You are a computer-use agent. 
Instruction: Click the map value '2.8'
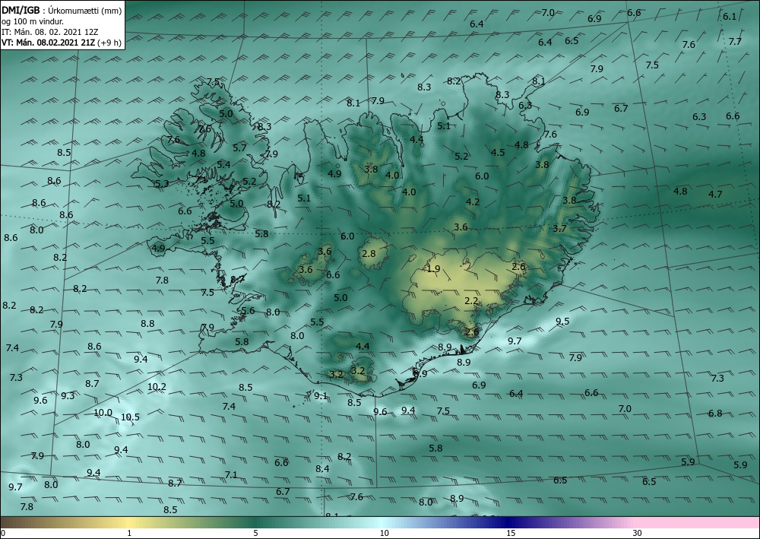point(369,253)
